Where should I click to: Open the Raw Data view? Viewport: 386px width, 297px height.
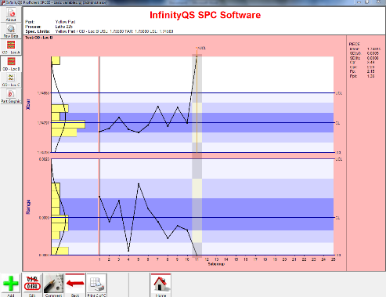[x=11, y=31]
